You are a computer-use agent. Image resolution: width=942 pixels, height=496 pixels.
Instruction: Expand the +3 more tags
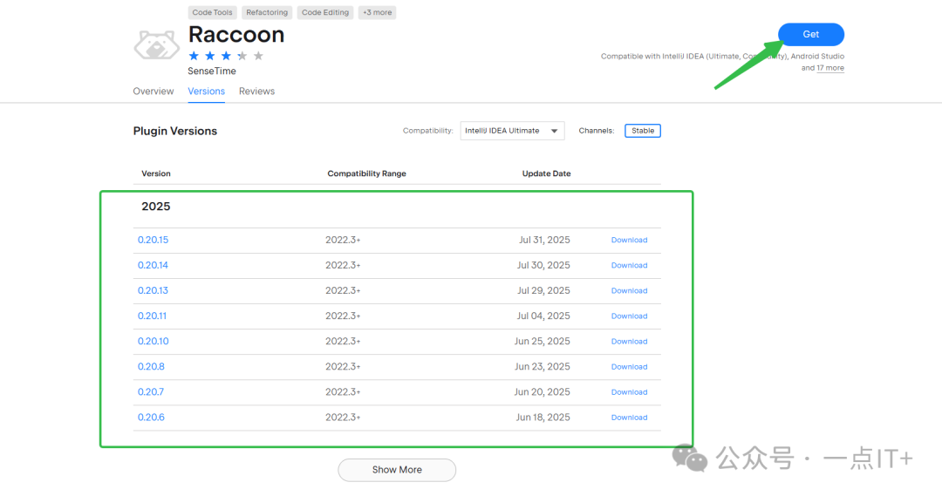coord(378,12)
